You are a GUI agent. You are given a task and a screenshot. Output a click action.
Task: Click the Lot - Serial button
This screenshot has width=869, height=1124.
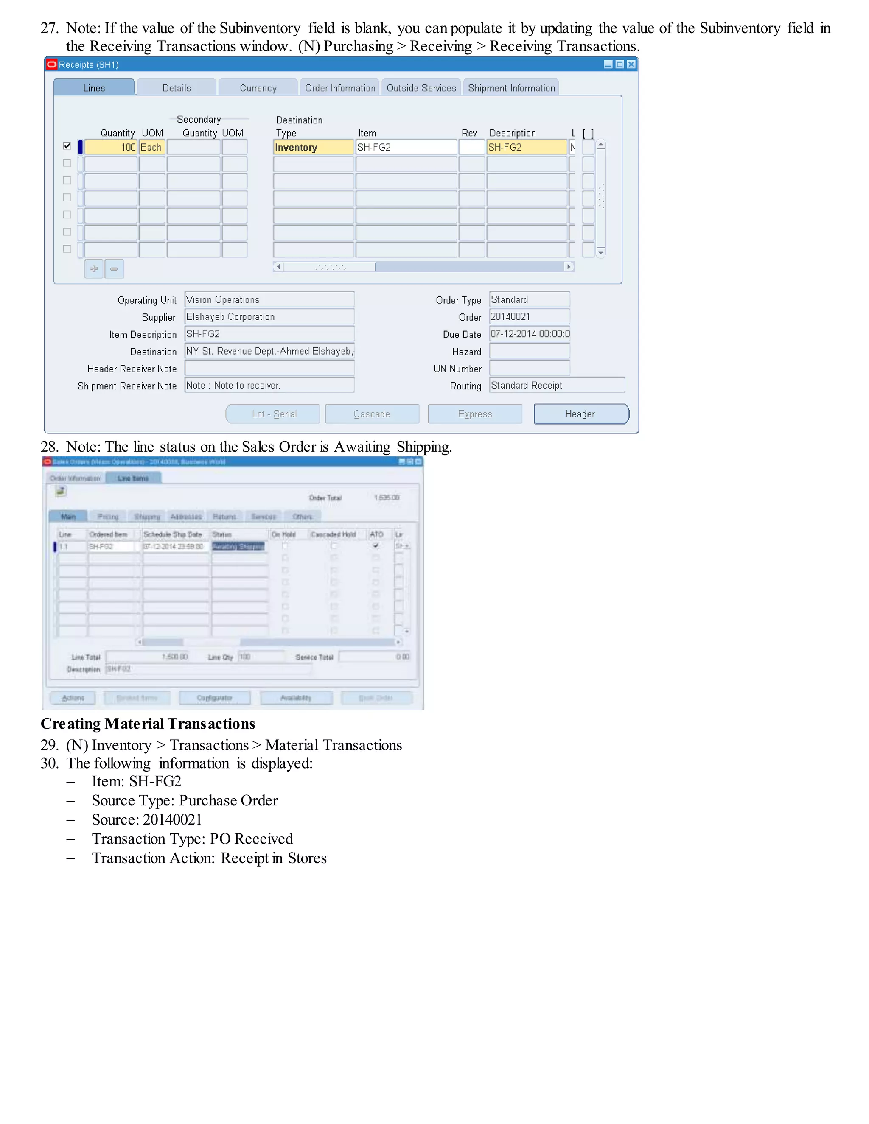(273, 414)
